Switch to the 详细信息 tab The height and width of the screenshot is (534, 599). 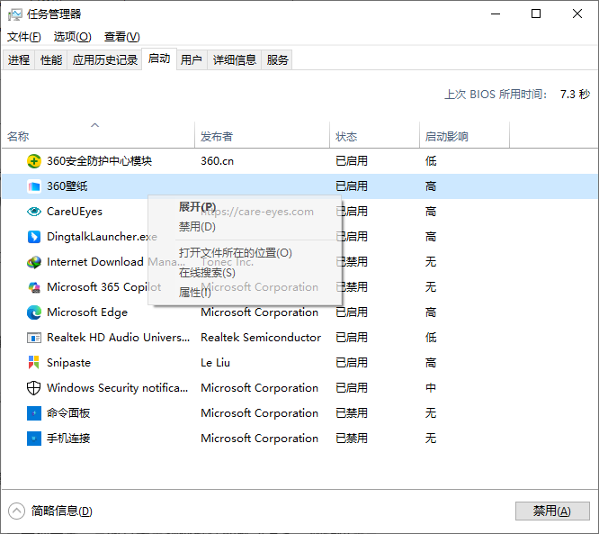click(235, 60)
